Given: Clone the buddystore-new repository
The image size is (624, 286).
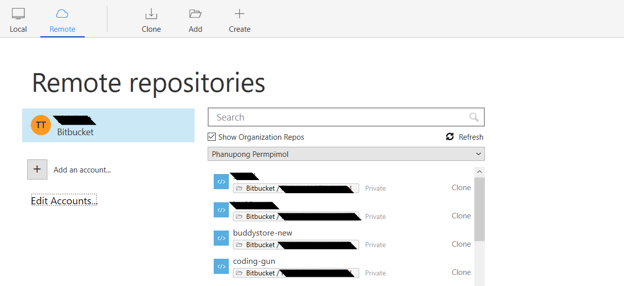Looking at the screenshot, I should [x=461, y=244].
